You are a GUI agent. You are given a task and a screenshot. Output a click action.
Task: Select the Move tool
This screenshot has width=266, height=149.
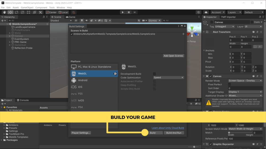click(x=10, y=12)
